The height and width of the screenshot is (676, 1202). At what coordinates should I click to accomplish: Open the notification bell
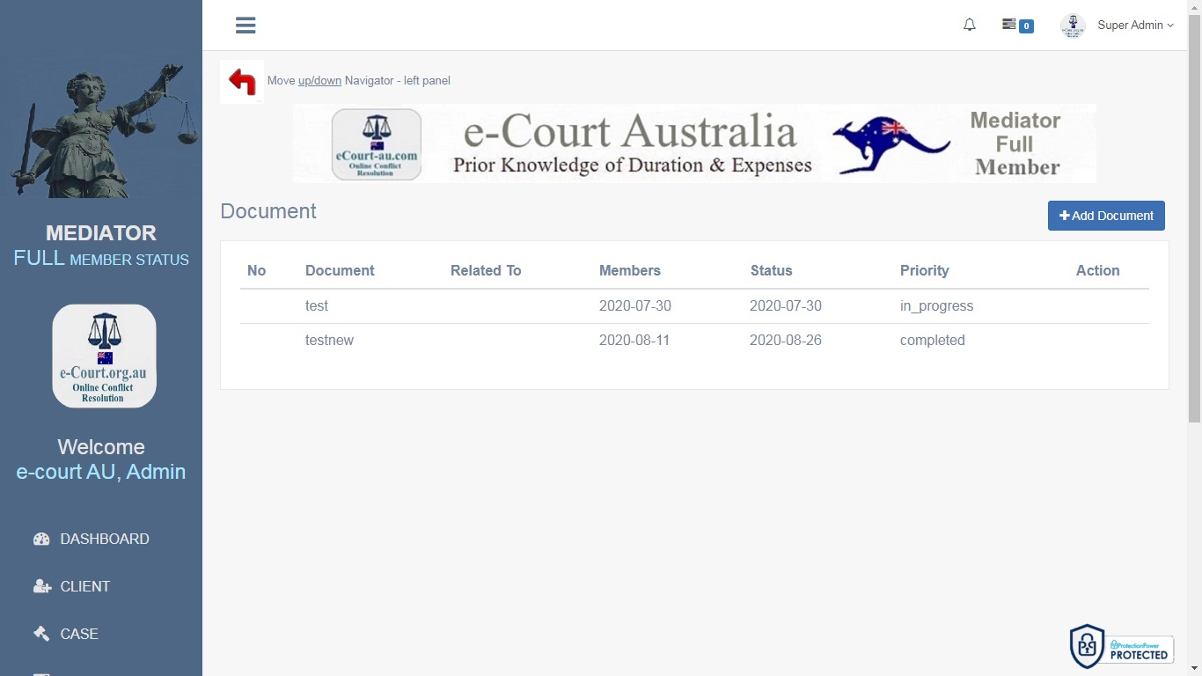tap(969, 26)
